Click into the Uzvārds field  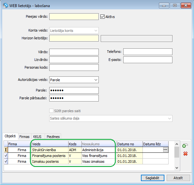pos(74,60)
